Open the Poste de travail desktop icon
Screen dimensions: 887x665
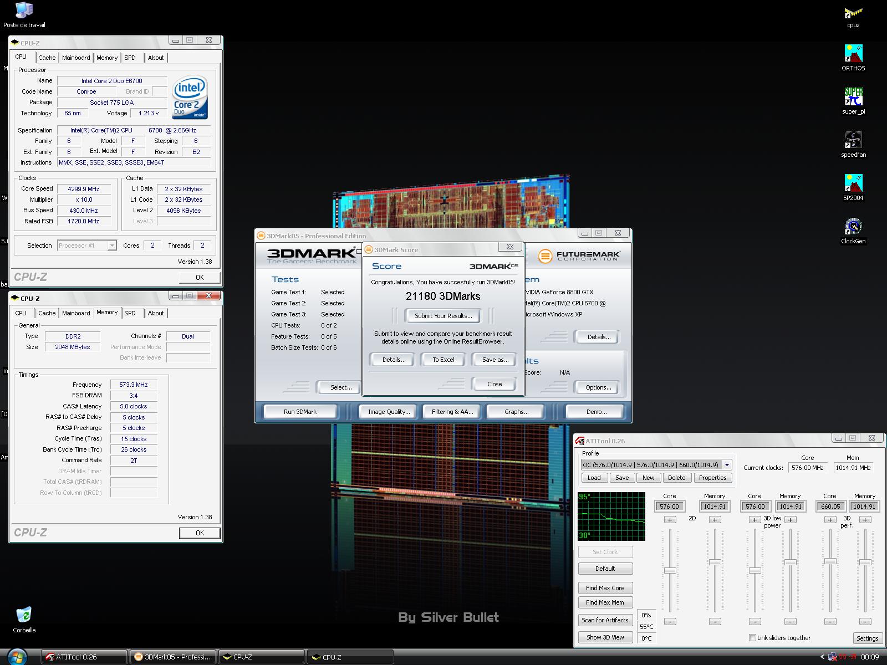pyautogui.click(x=24, y=15)
